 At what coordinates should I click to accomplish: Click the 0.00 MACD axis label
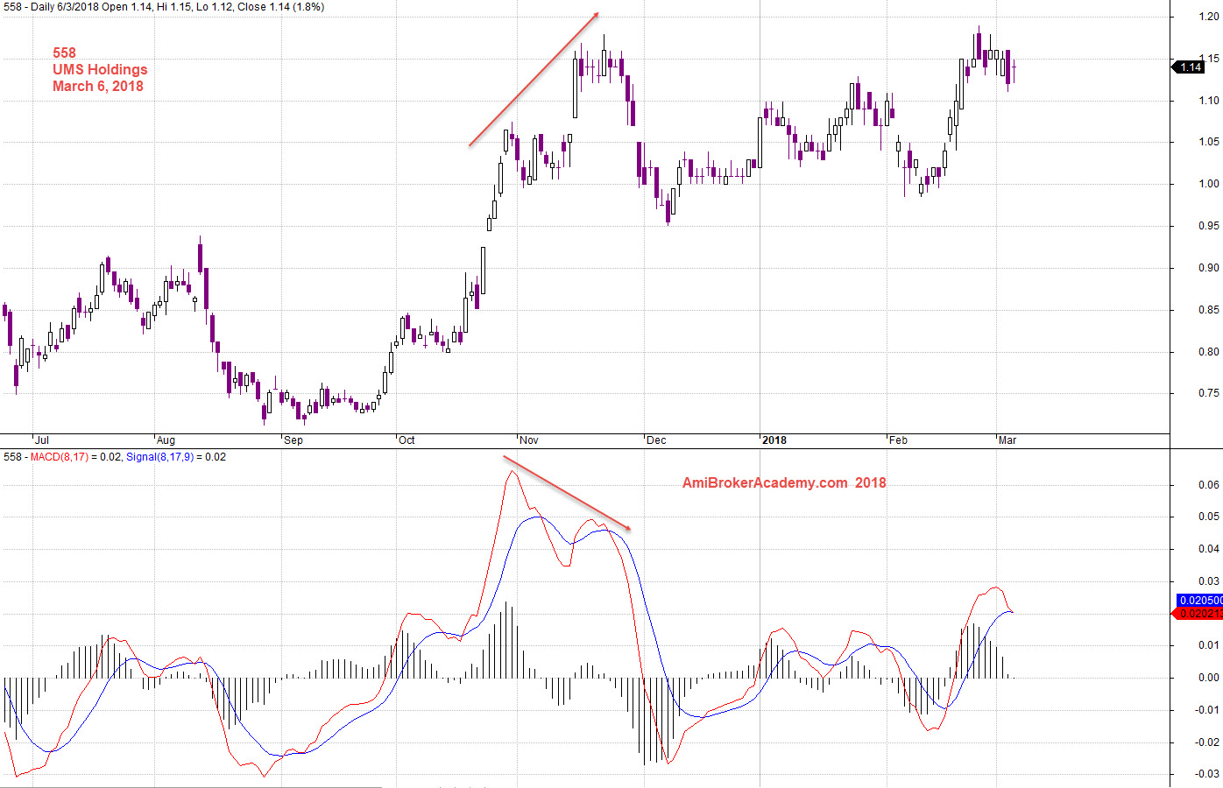pyautogui.click(x=1209, y=678)
